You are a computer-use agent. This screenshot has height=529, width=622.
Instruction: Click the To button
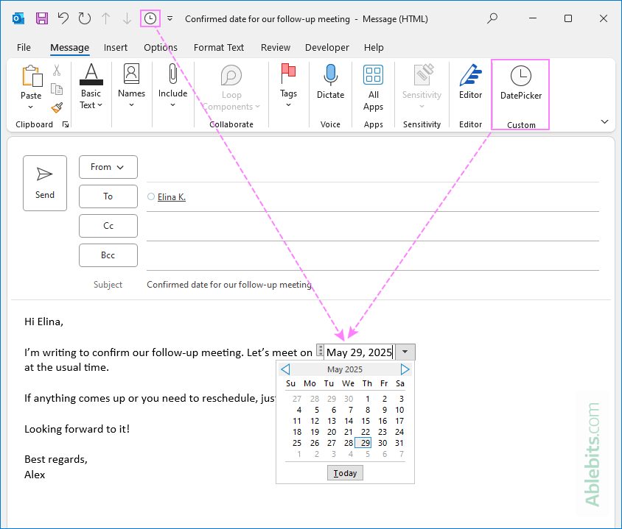click(x=108, y=196)
